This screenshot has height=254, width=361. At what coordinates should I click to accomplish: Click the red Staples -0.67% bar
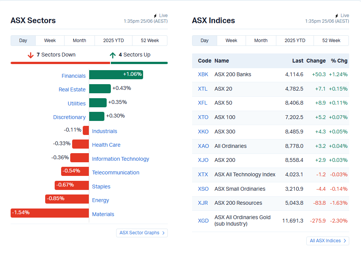(x=72, y=185)
